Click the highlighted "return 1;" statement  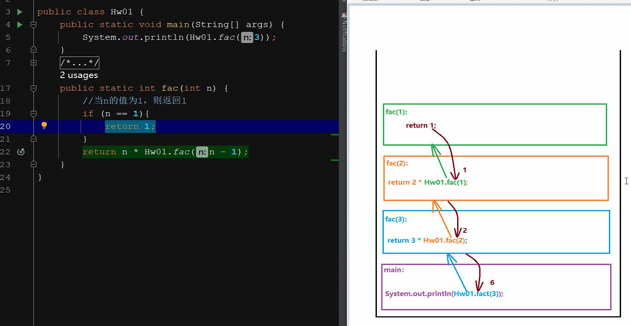pos(130,126)
